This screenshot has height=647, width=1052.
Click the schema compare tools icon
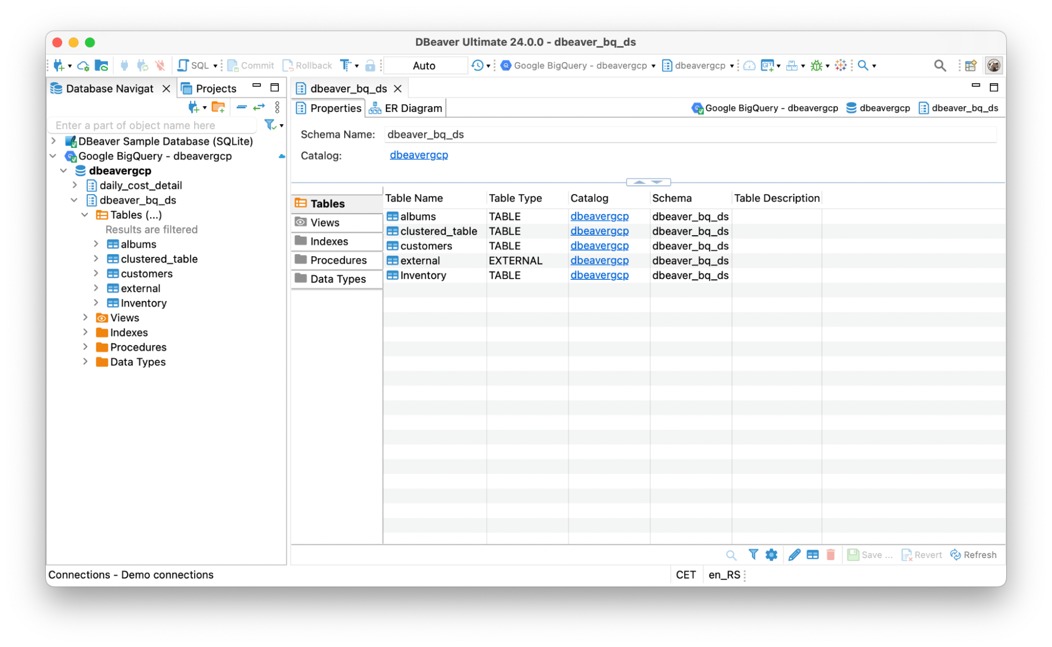coord(791,65)
